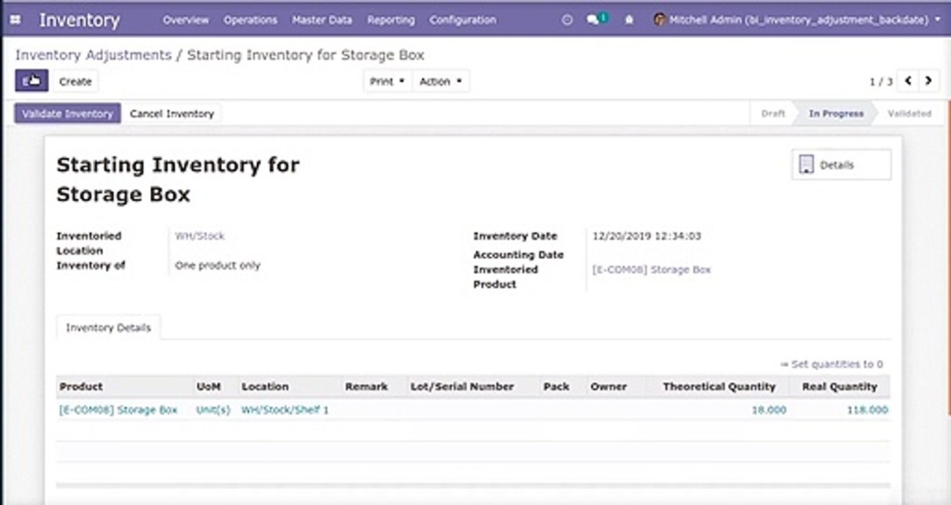Click the In Progress status stage
This screenshot has height=505, width=951.
[x=837, y=114]
